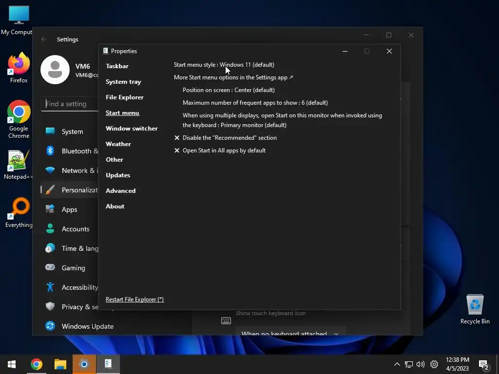Screen dimensions: 499x374
Task: Focus the Find a setting search box
Action: pos(70,104)
